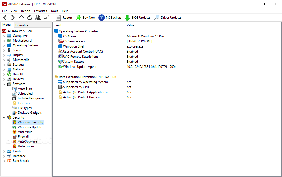Collapse the Software tree node
This screenshot has width=282, height=177.
pos(4,84)
